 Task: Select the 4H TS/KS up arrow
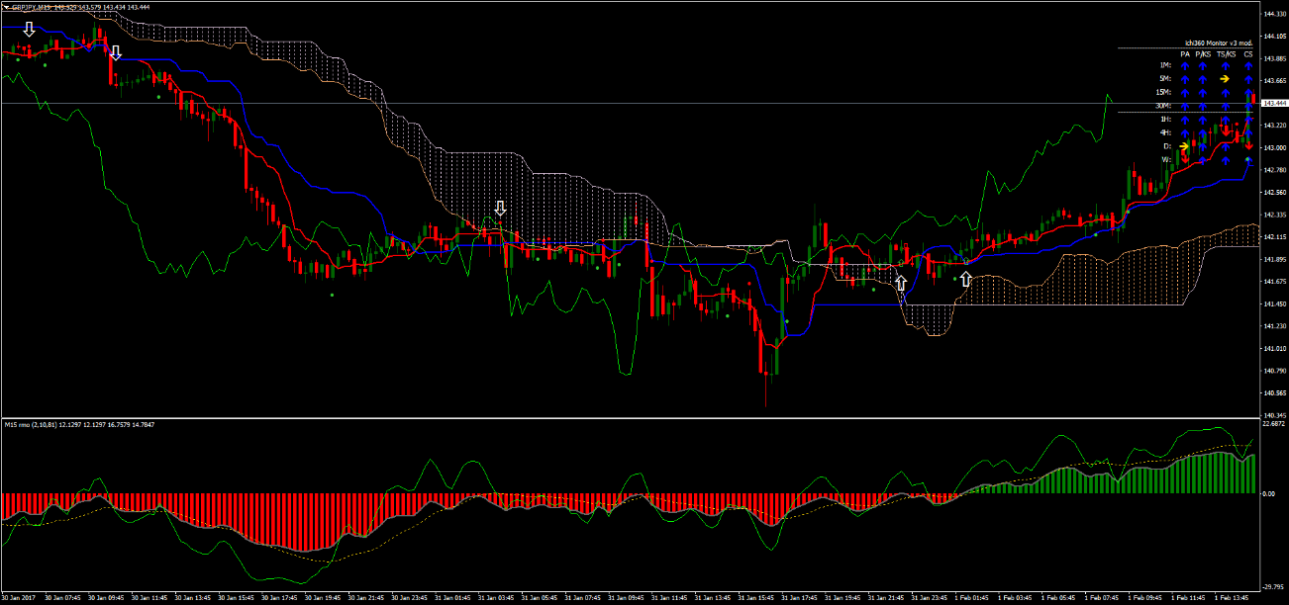click(1226, 130)
